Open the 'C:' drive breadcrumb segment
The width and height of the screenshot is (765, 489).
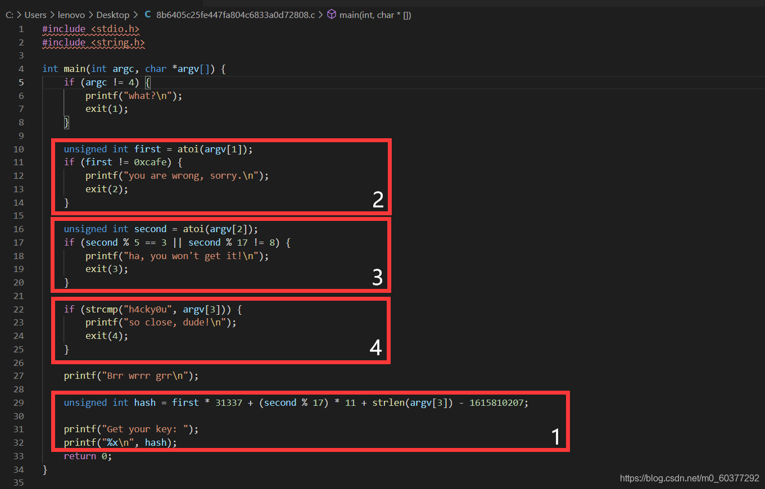tap(10, 15)
